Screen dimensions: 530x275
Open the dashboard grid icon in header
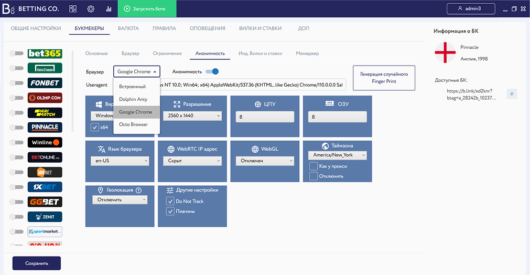coord(73,9)
